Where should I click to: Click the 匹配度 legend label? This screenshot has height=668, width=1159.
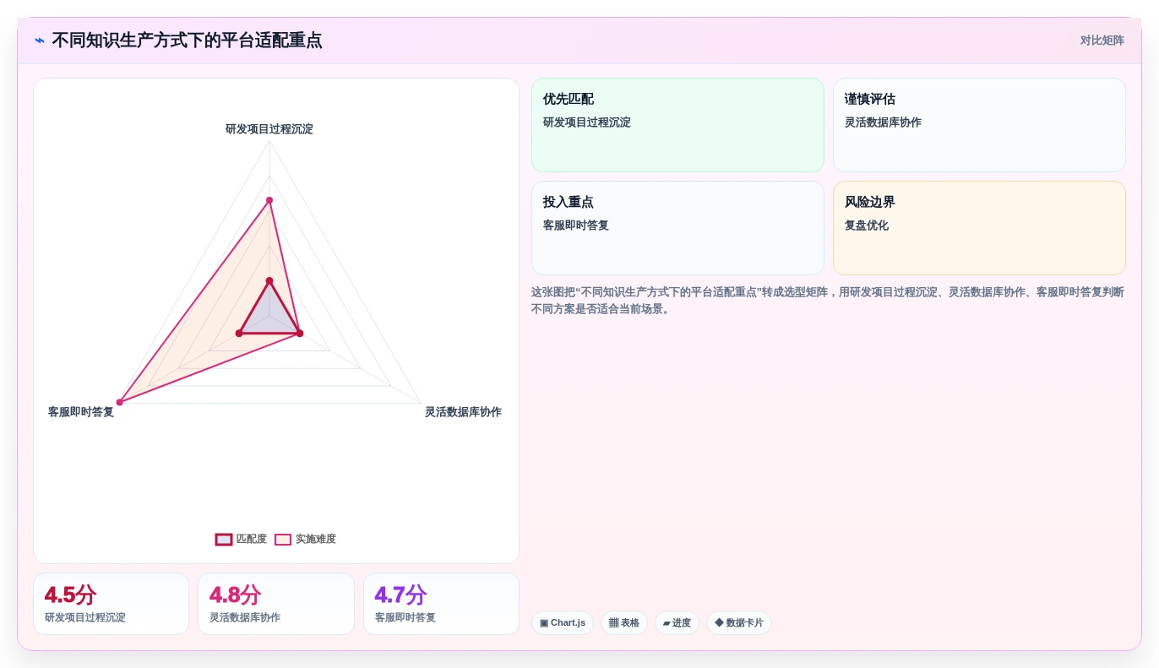coord(252,539)
